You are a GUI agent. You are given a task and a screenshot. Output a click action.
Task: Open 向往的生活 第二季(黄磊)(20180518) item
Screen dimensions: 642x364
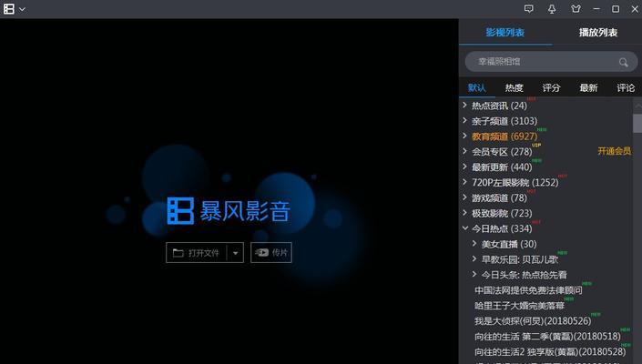click(x=547, y=337)
